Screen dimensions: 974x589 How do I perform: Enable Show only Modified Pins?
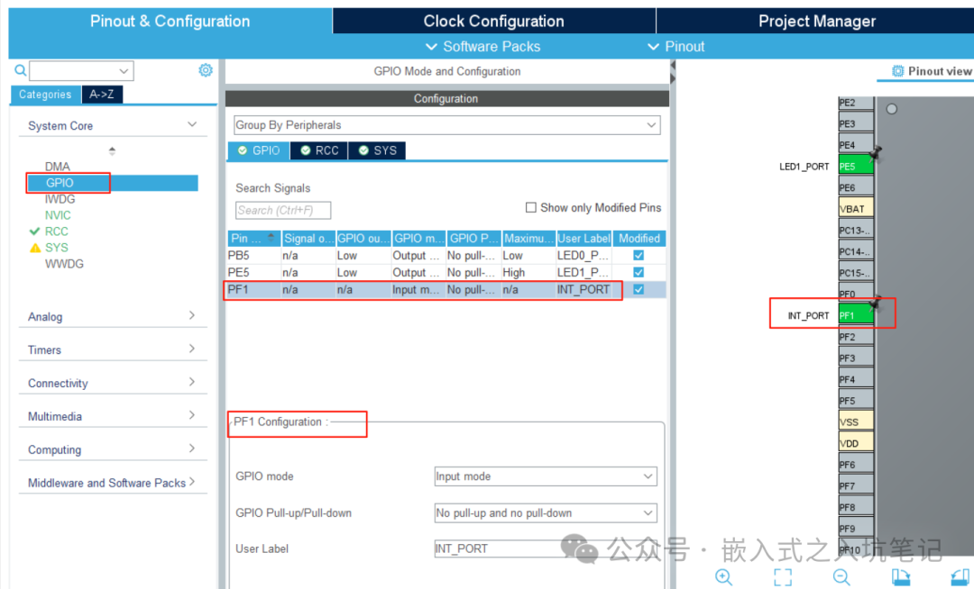click(x=531, y=207)
